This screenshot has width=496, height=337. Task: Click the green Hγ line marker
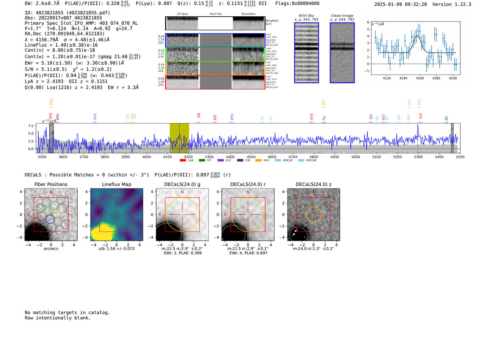(x=324, y=119)
